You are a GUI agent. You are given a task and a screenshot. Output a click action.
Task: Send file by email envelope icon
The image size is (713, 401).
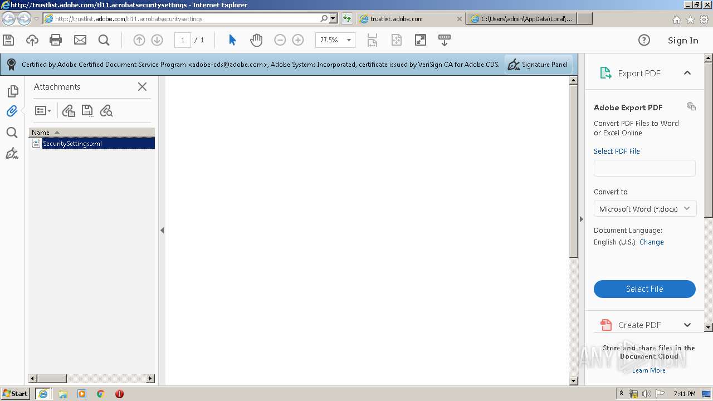[x=80, y=40]
